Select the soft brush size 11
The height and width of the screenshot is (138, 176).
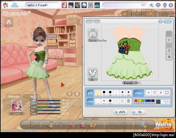click(122, 93)
